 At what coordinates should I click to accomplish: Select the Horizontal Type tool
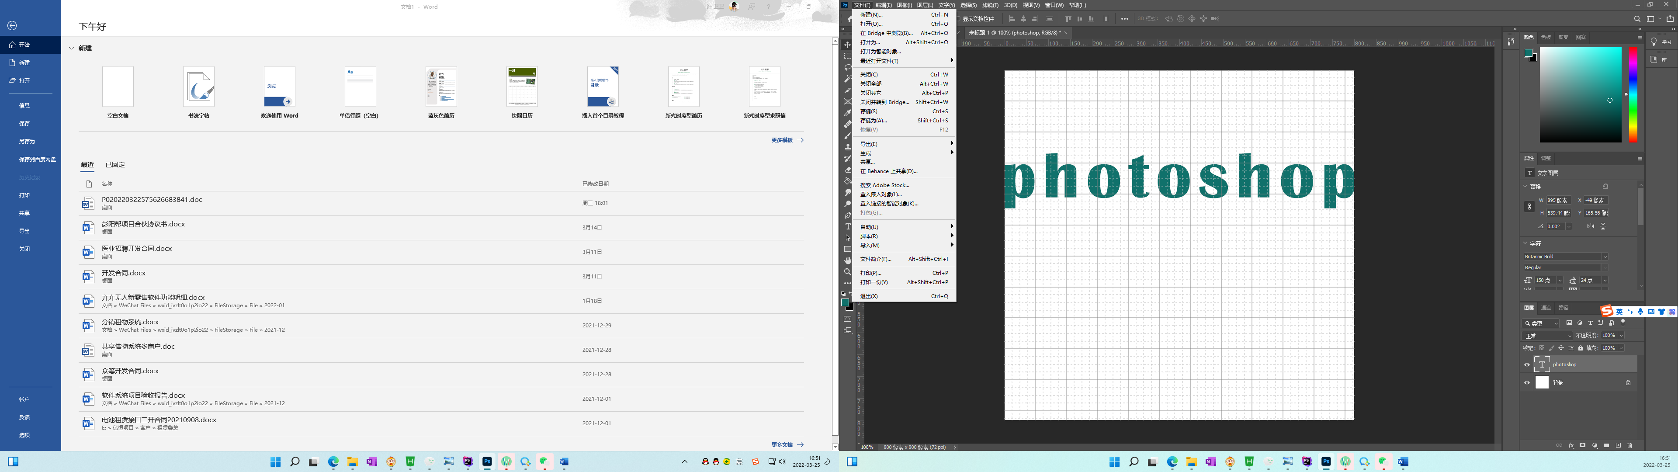847,227
